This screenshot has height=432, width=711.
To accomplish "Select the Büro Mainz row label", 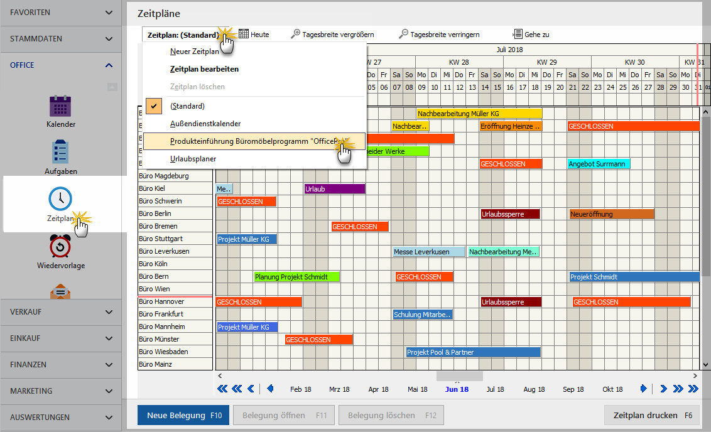I will coord(175,364).
